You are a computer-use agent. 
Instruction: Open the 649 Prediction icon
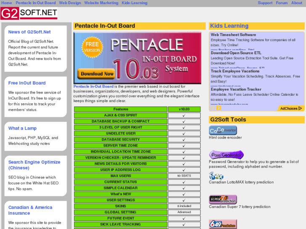[x=223, y=224]
